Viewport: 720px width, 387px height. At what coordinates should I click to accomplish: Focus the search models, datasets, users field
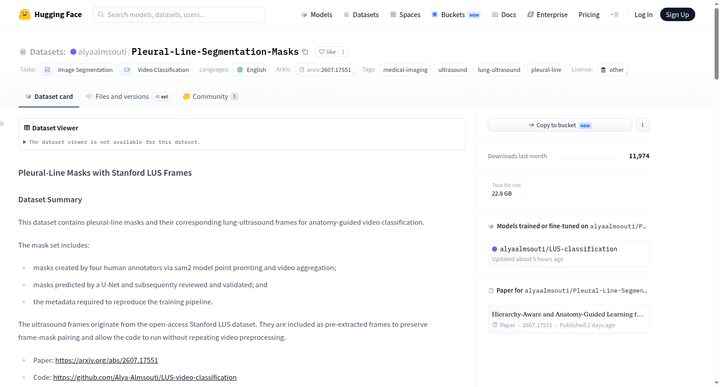coord(179,14)
